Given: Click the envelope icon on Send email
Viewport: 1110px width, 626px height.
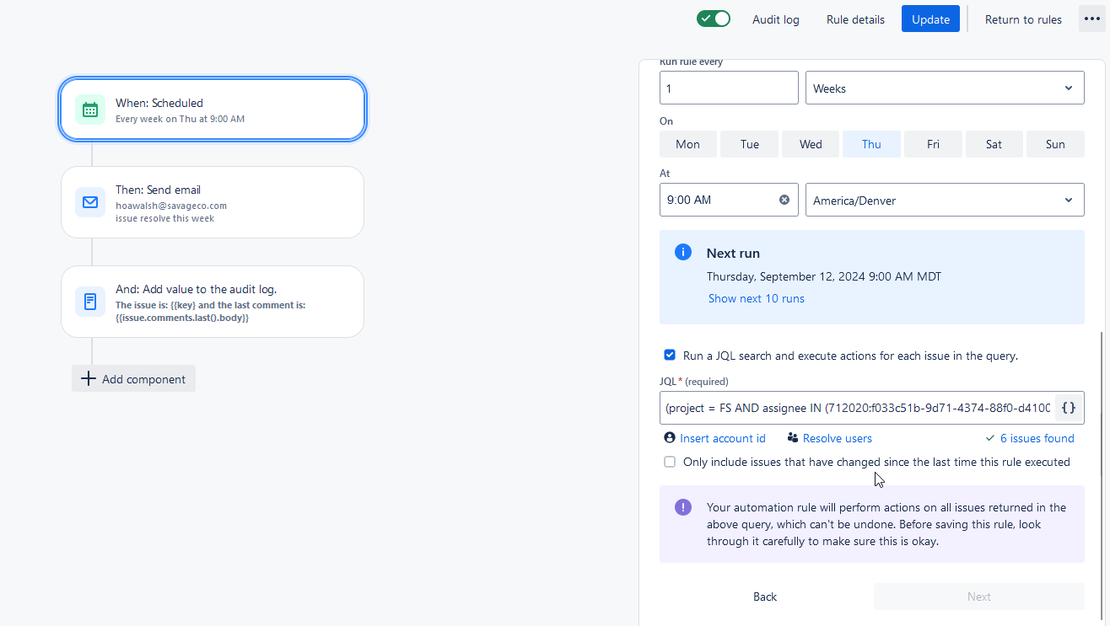Looking at the screenshot, I should pos(90,202).
